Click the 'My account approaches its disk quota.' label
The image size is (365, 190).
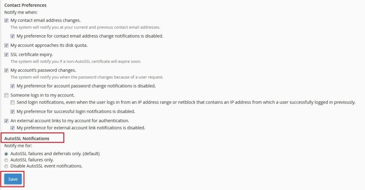[49, 45]
